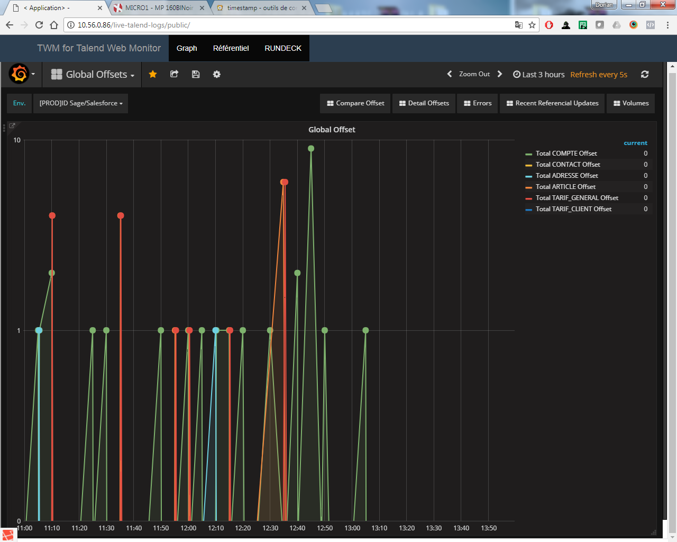Viewport: 677px width, 542px height.
Task: Click the share dashboard icon
Action: (174, 74)
